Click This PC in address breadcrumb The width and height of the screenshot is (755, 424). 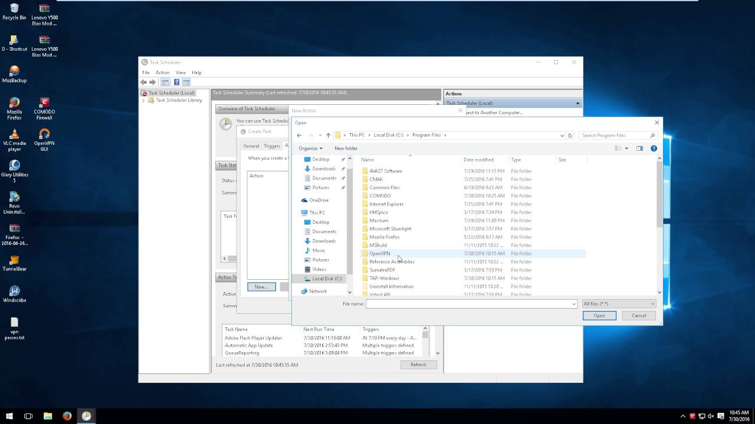point(357,135)
